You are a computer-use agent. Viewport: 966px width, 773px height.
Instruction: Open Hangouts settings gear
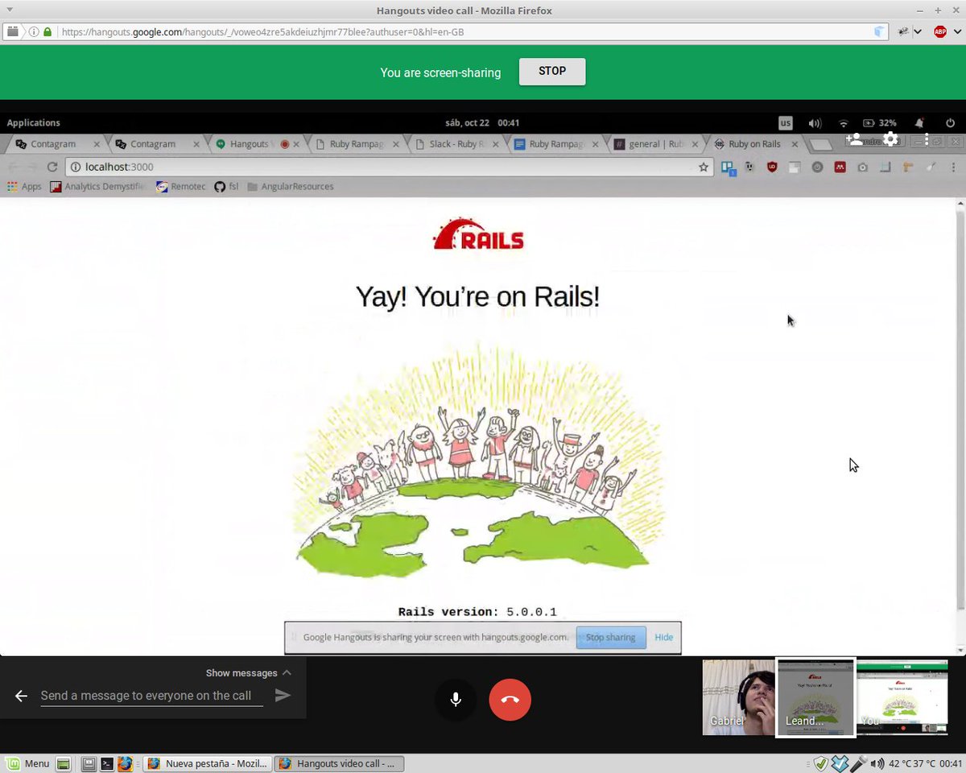(890, 138)
